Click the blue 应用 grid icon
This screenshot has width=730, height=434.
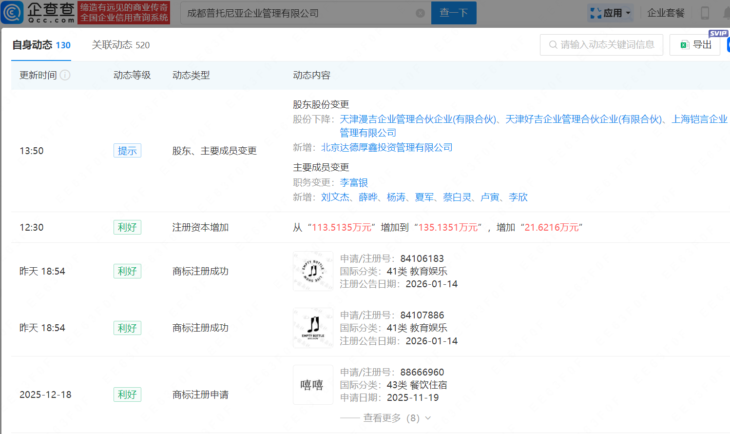point(596,13)
